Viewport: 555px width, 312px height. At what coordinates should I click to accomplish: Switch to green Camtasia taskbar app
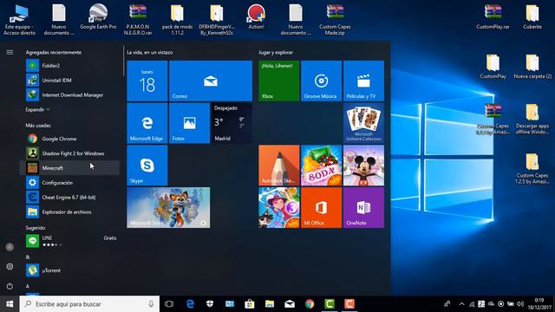(330, 304)
